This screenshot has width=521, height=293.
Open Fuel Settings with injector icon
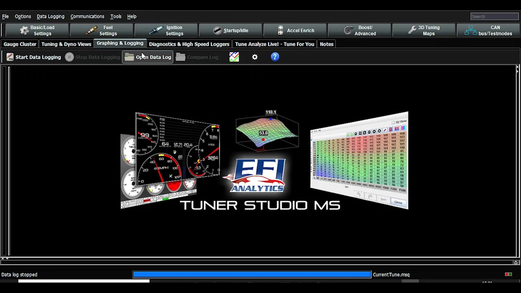click(x=102, y=31)
